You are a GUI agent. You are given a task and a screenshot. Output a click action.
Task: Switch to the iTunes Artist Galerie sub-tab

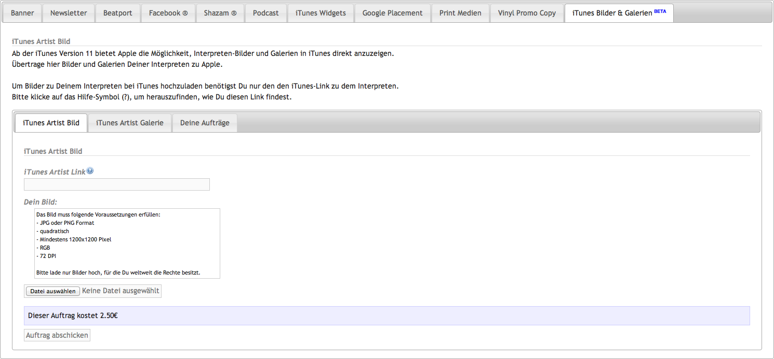(130, 123)
